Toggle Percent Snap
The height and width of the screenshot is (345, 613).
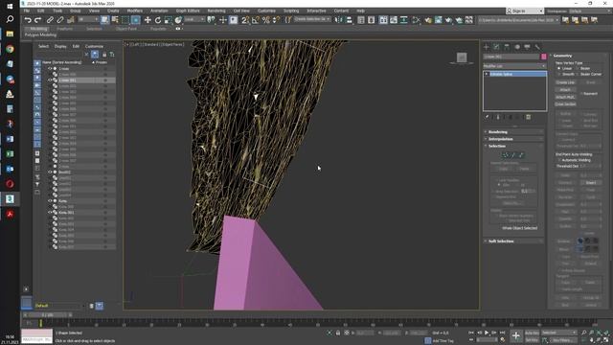point(266,20)
